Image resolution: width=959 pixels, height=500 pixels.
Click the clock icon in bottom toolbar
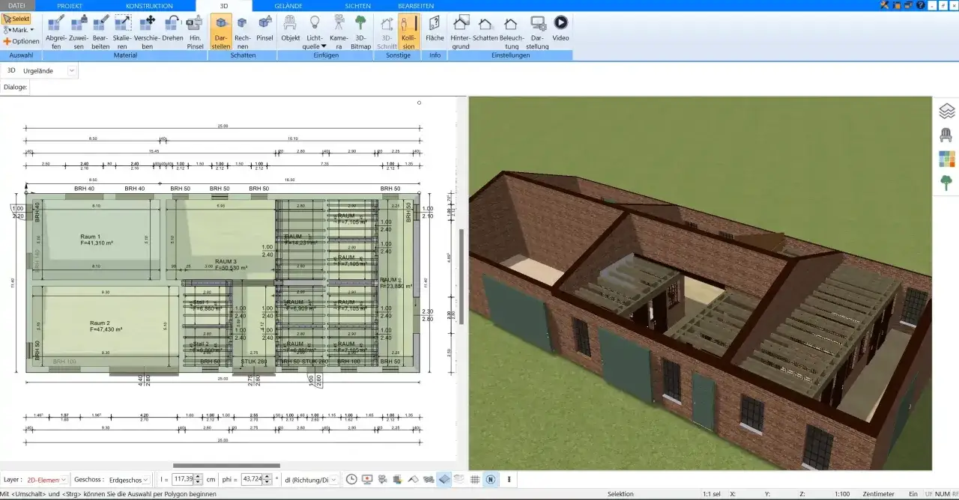click(x=351, y=479)
